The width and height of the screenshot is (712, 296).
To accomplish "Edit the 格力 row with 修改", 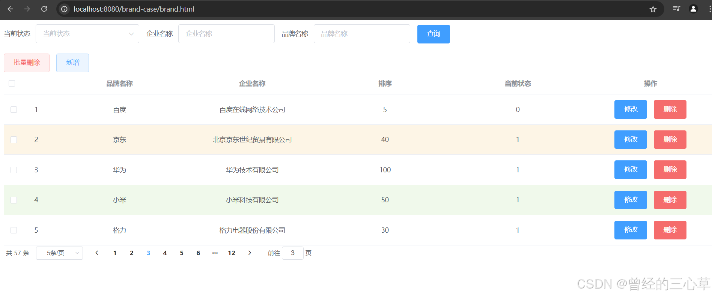I will pos(631,230).
